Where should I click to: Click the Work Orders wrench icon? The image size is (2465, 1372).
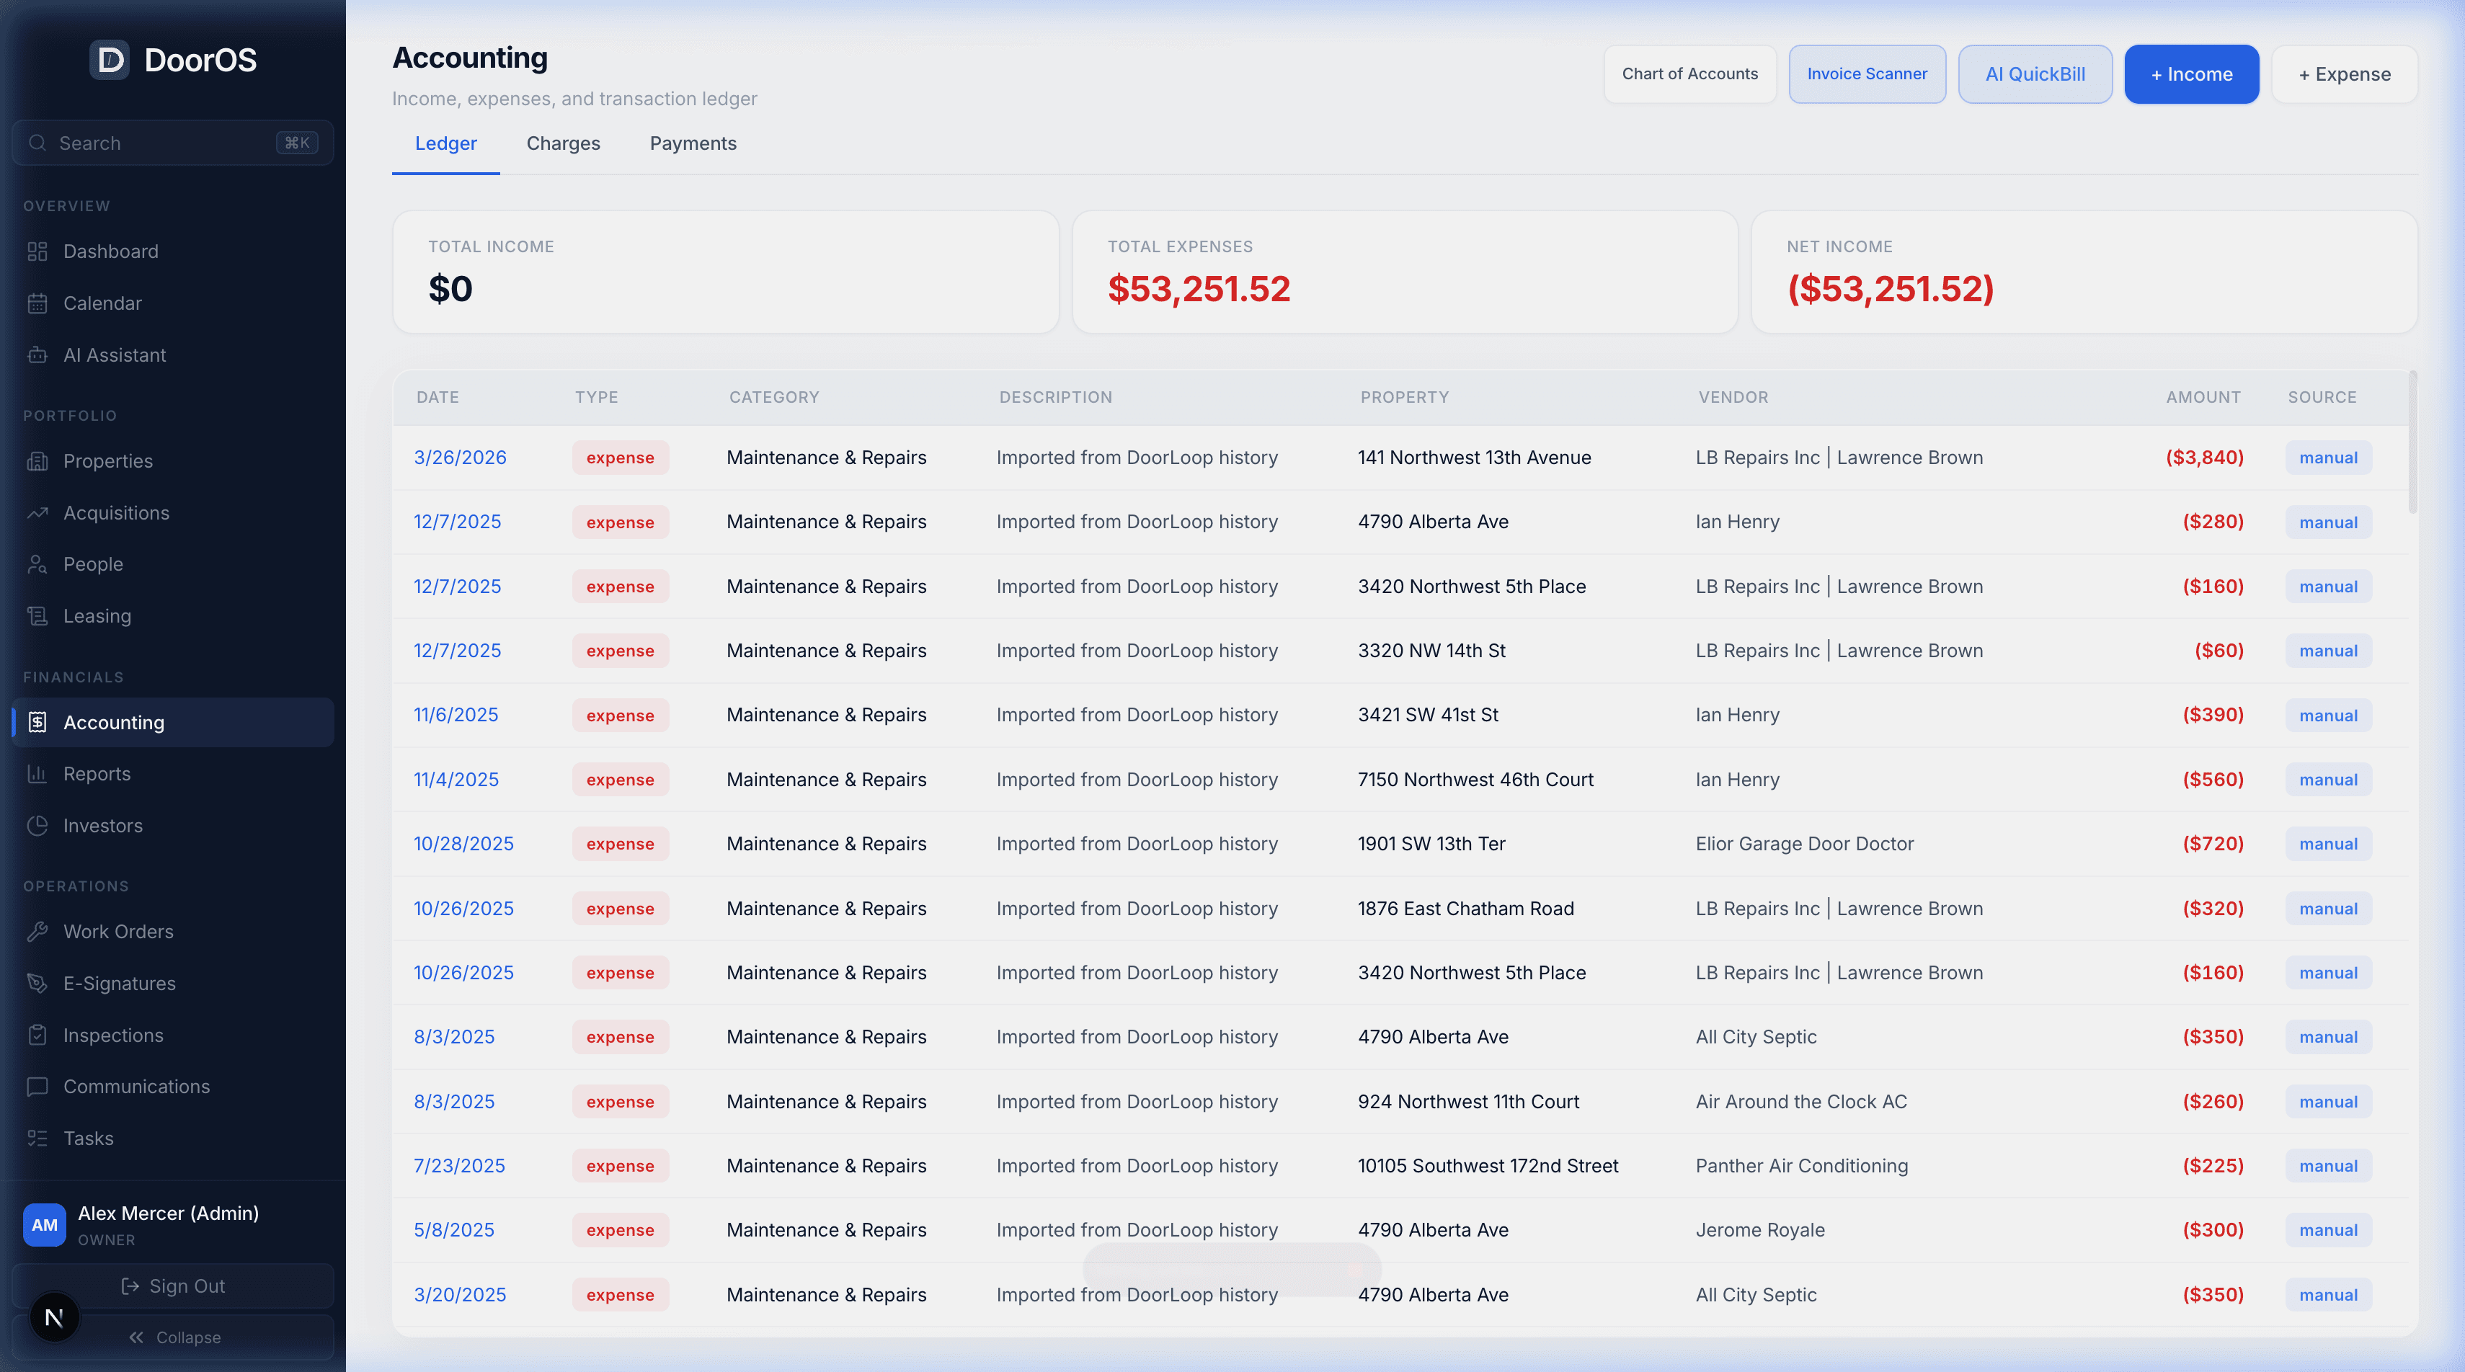(x=37, y=932)
